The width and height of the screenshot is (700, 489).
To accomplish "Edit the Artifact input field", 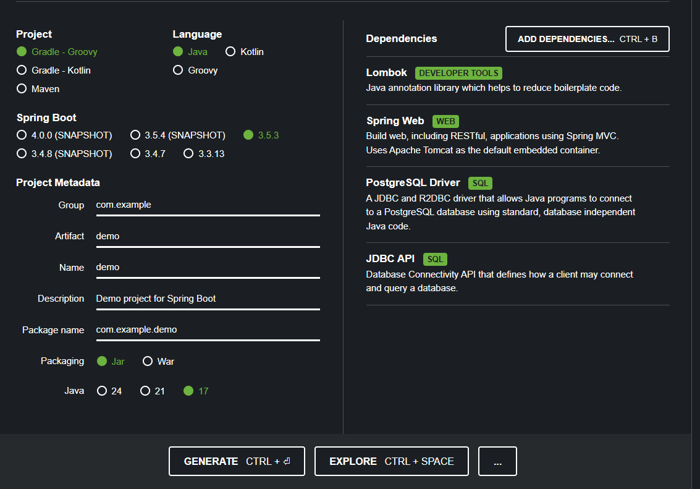I will click(208, 236).
